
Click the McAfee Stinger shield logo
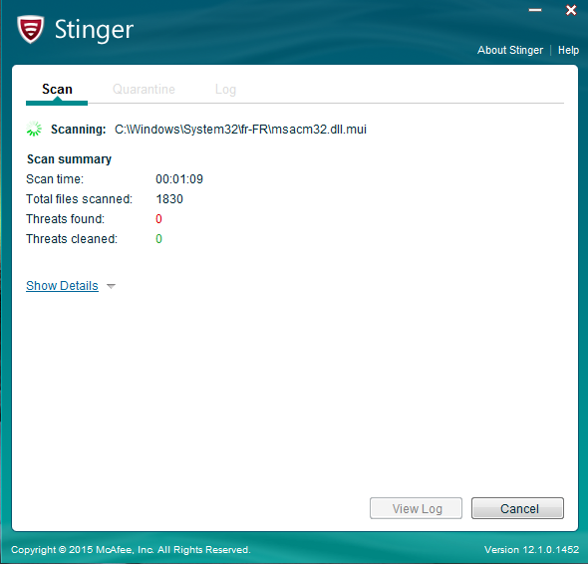[30, 29]
